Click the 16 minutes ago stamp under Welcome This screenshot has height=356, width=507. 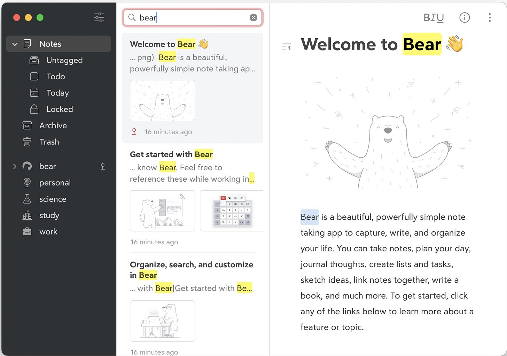point(168,132)
